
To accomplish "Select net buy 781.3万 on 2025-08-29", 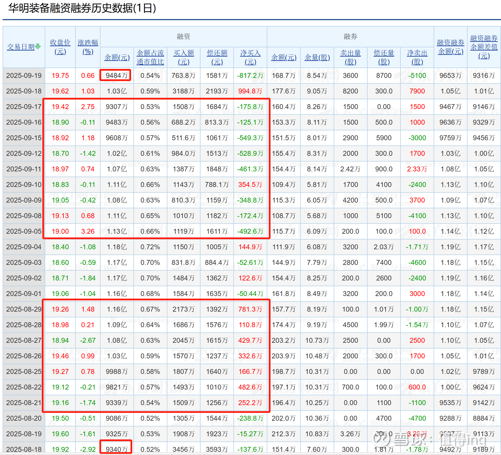I will click(x=250, y=309).
